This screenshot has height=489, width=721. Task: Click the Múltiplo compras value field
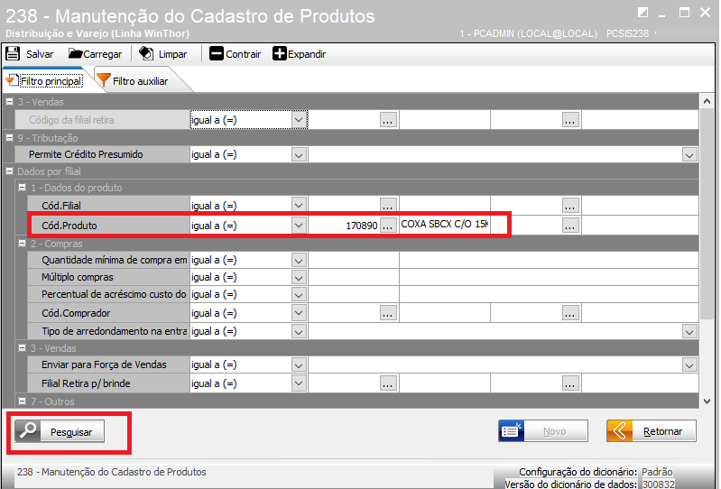coord(354,278)
